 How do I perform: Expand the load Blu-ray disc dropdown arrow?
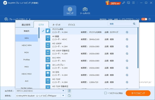pos(30,19)
